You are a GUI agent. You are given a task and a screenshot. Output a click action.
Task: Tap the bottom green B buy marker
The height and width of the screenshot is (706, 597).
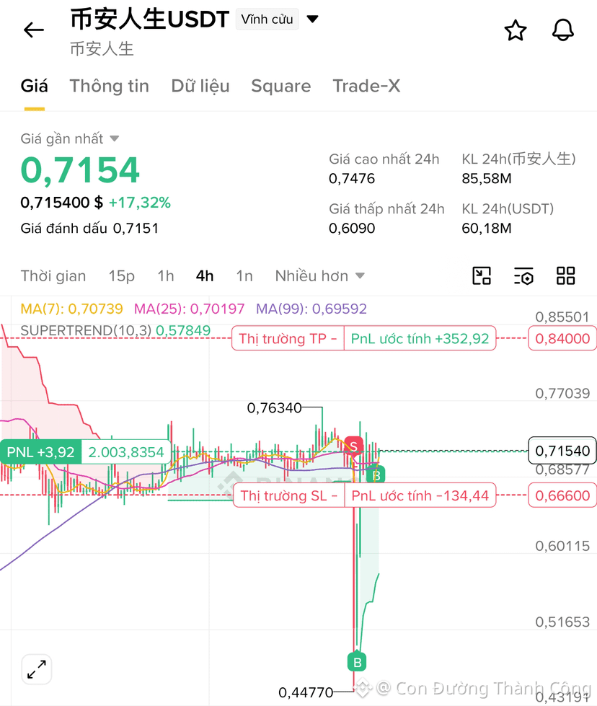click(358, 662)
